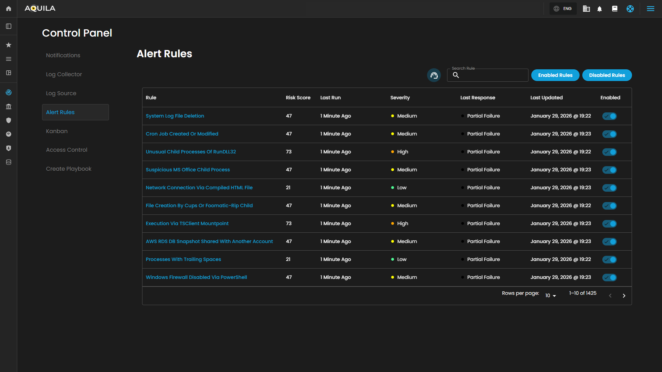Open the rows per page dropdown

[x=550, y=295]
